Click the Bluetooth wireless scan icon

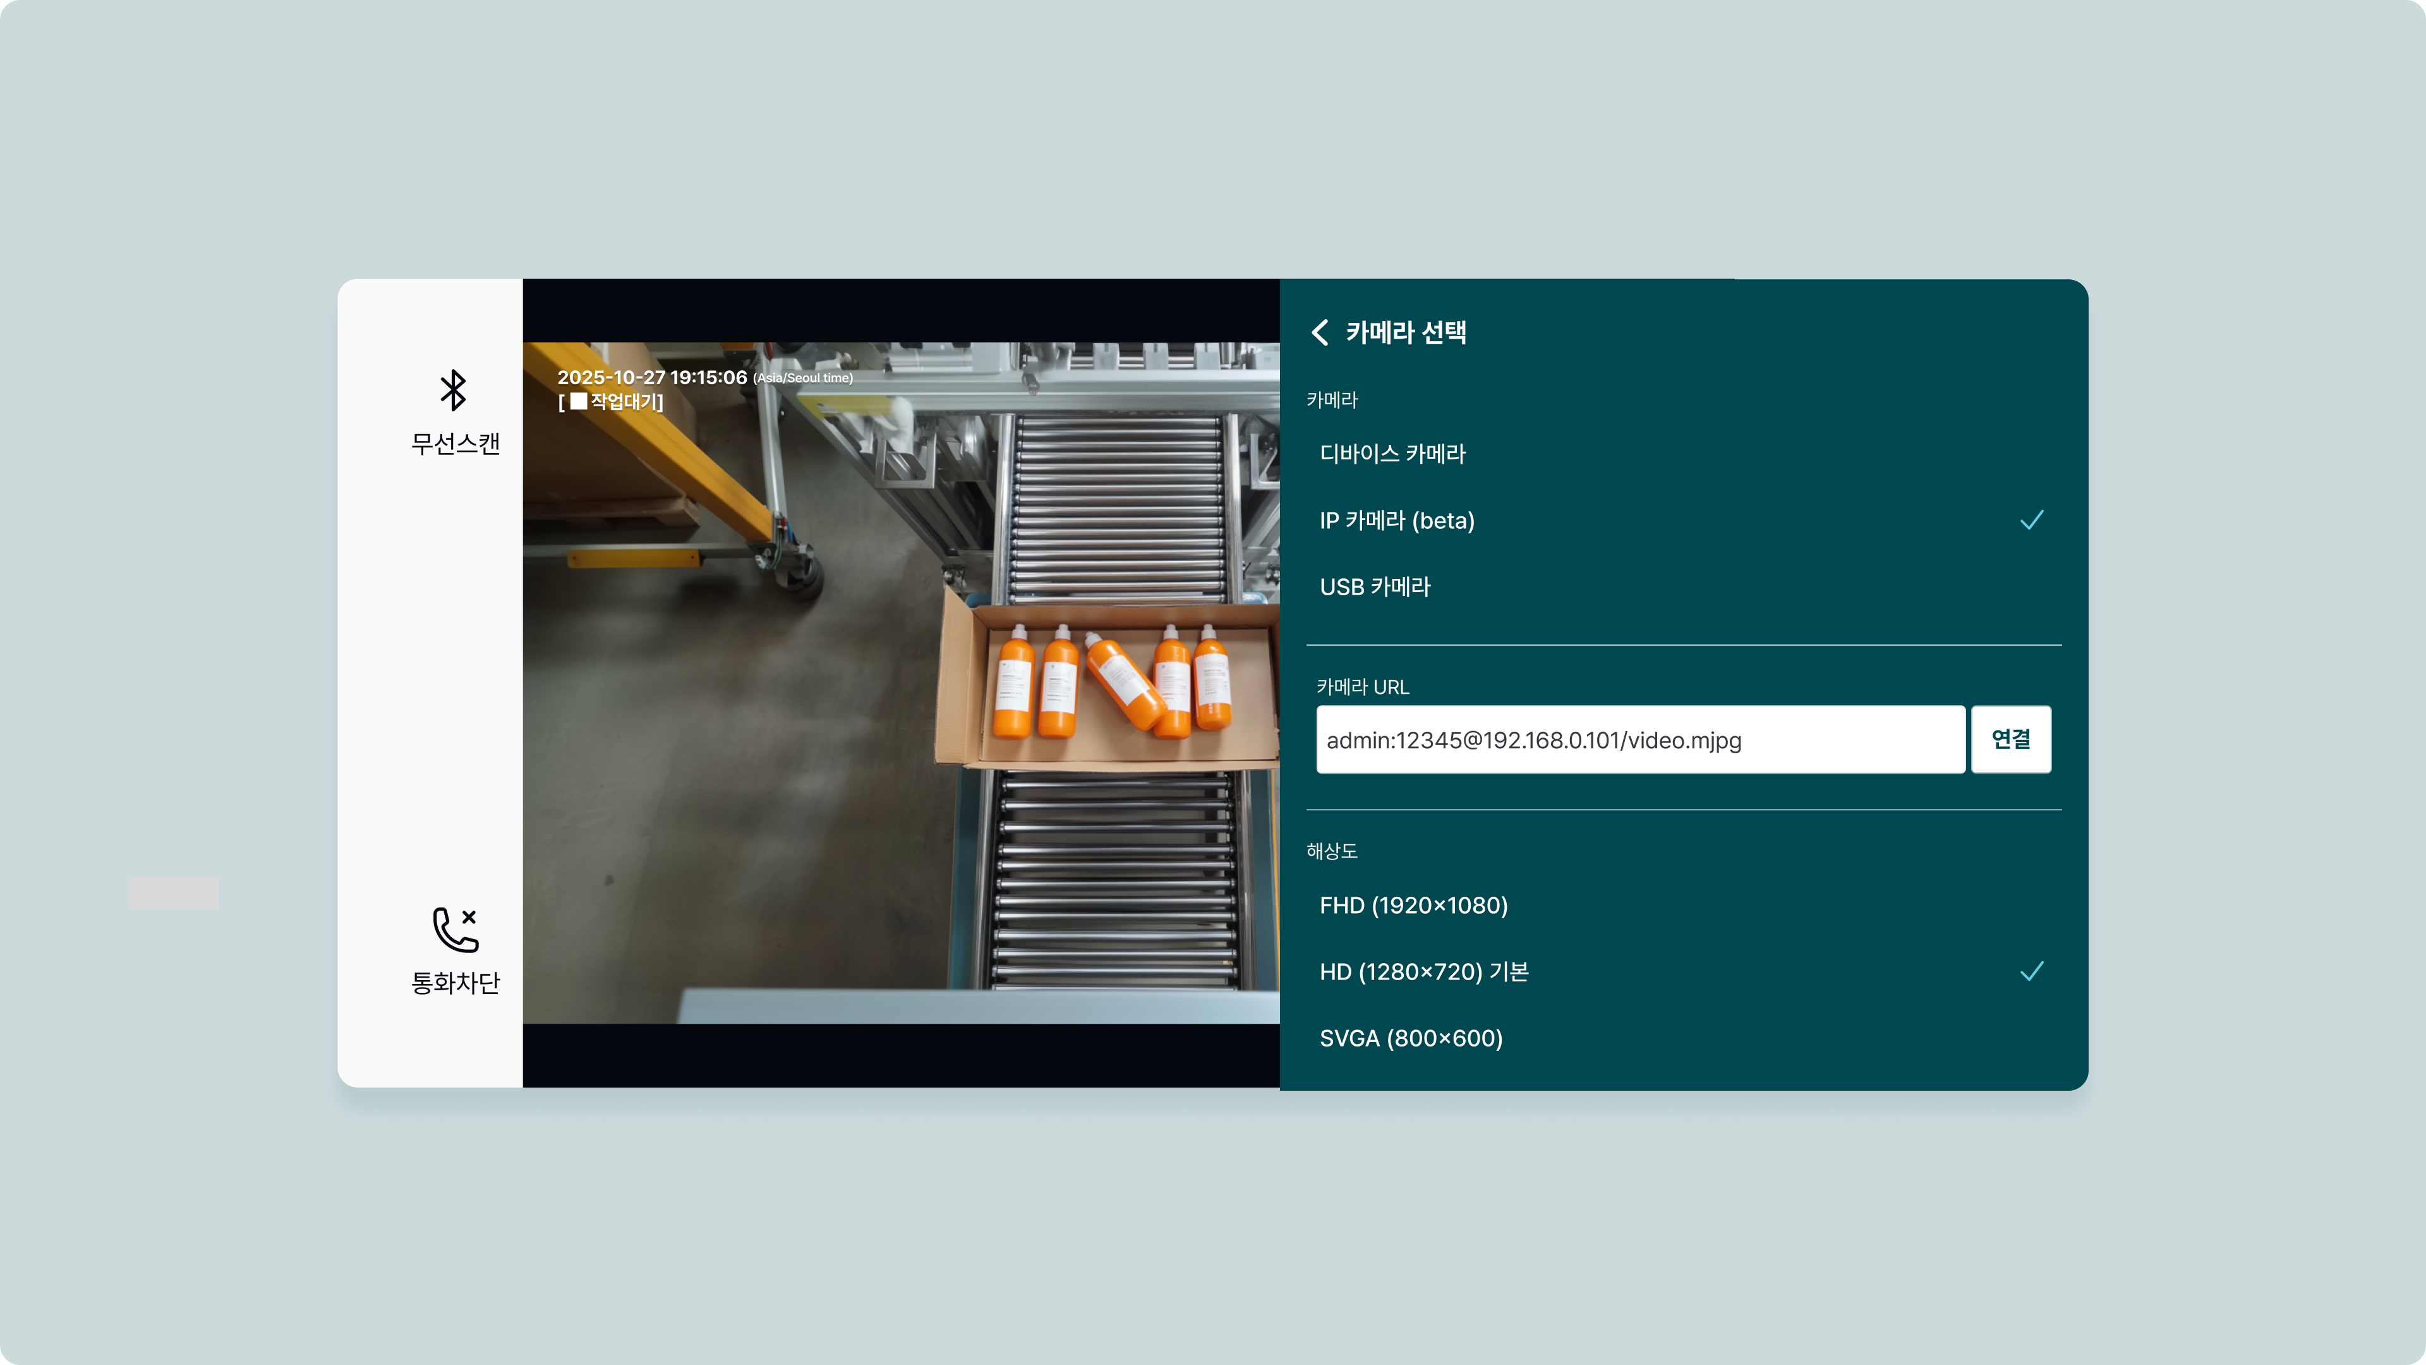(x=453, y=390)
